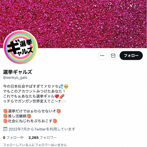Click the @senkyo_gals username handle

(15, 77)
